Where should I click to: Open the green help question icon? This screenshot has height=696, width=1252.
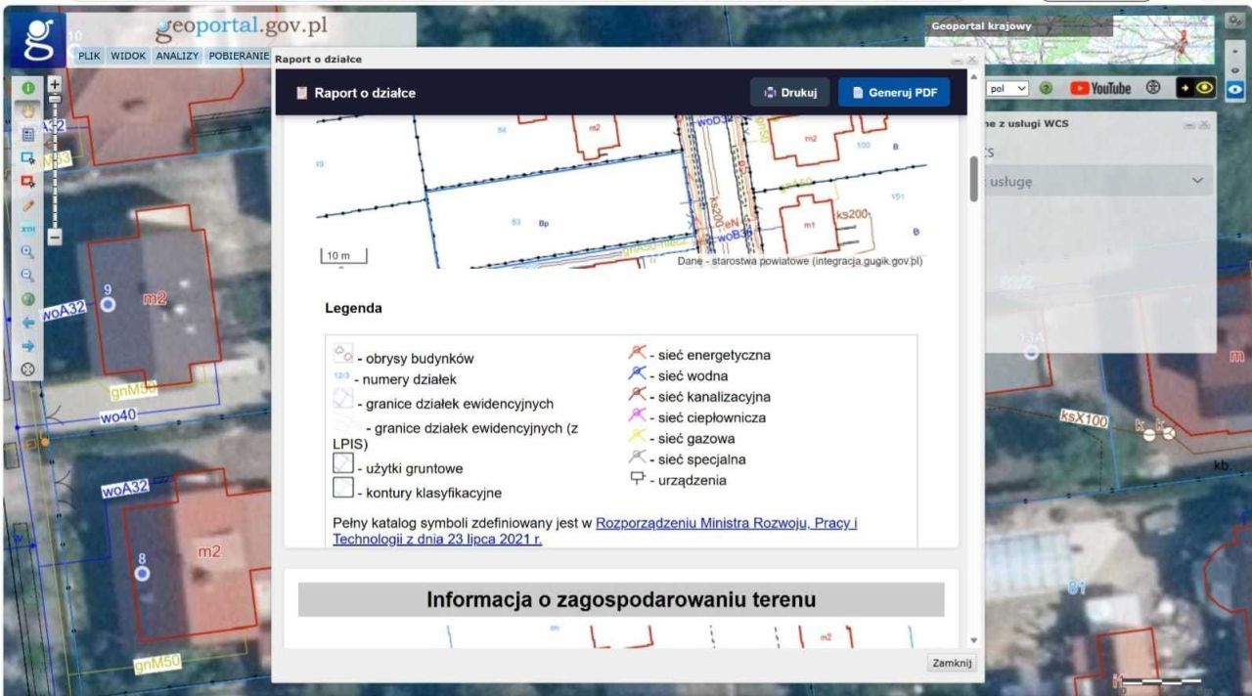coord(1047,88)
